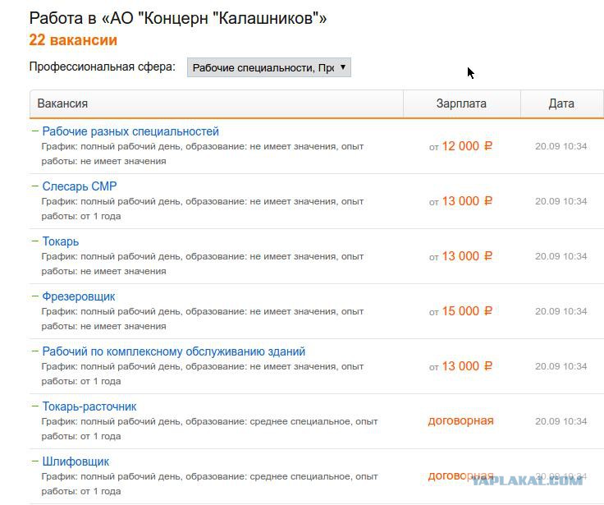Click the dash icon beside Слесарь СМР
The height and width of the screenshot is (505, 604).
35,186
